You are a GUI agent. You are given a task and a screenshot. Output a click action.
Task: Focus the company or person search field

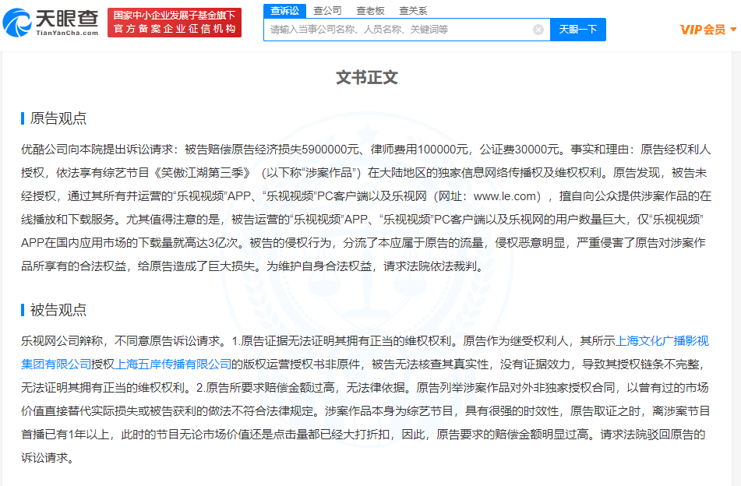click(x=397, y=30)
